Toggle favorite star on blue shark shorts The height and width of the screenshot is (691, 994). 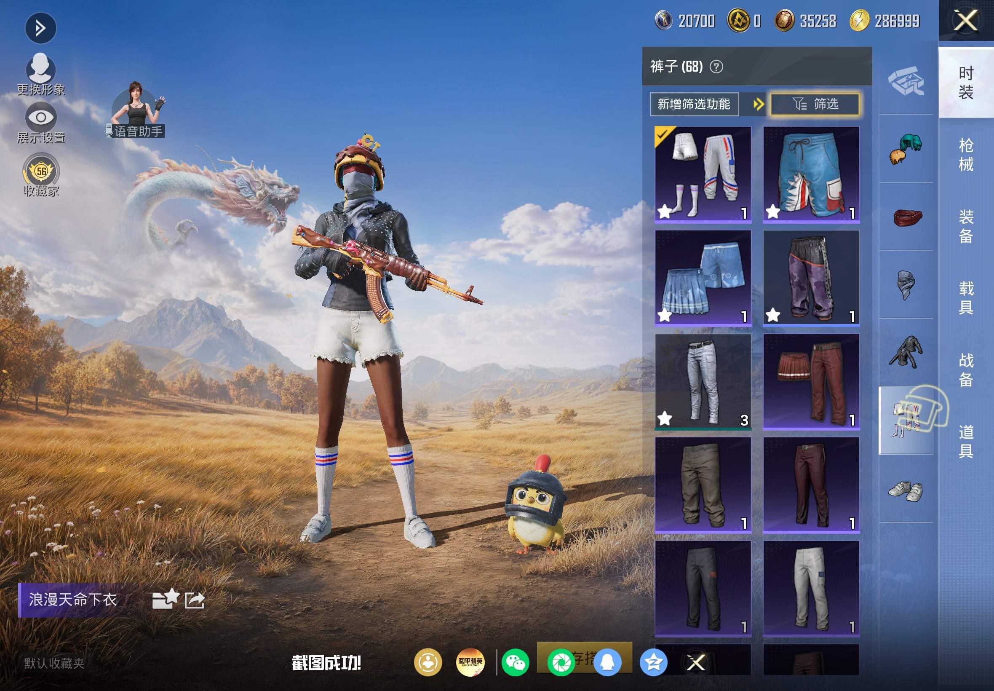tap(773, 212)
